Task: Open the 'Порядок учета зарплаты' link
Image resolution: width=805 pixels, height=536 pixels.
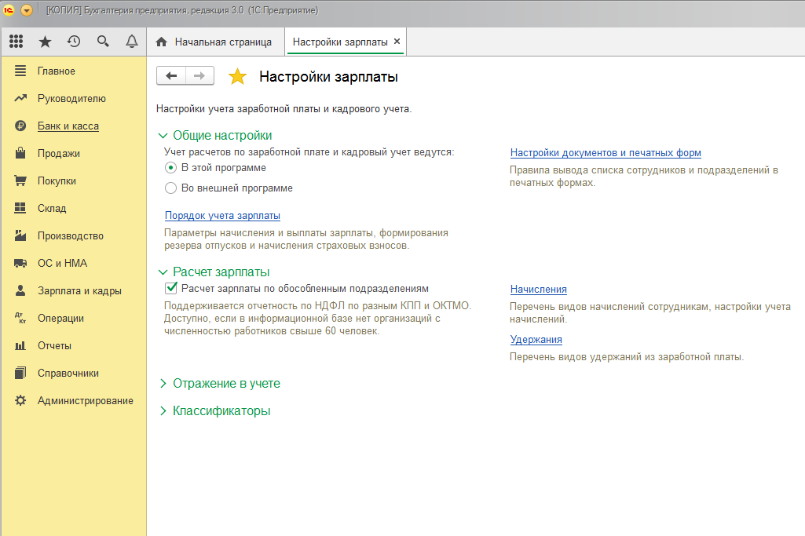Action: click(x=222, y=216)
